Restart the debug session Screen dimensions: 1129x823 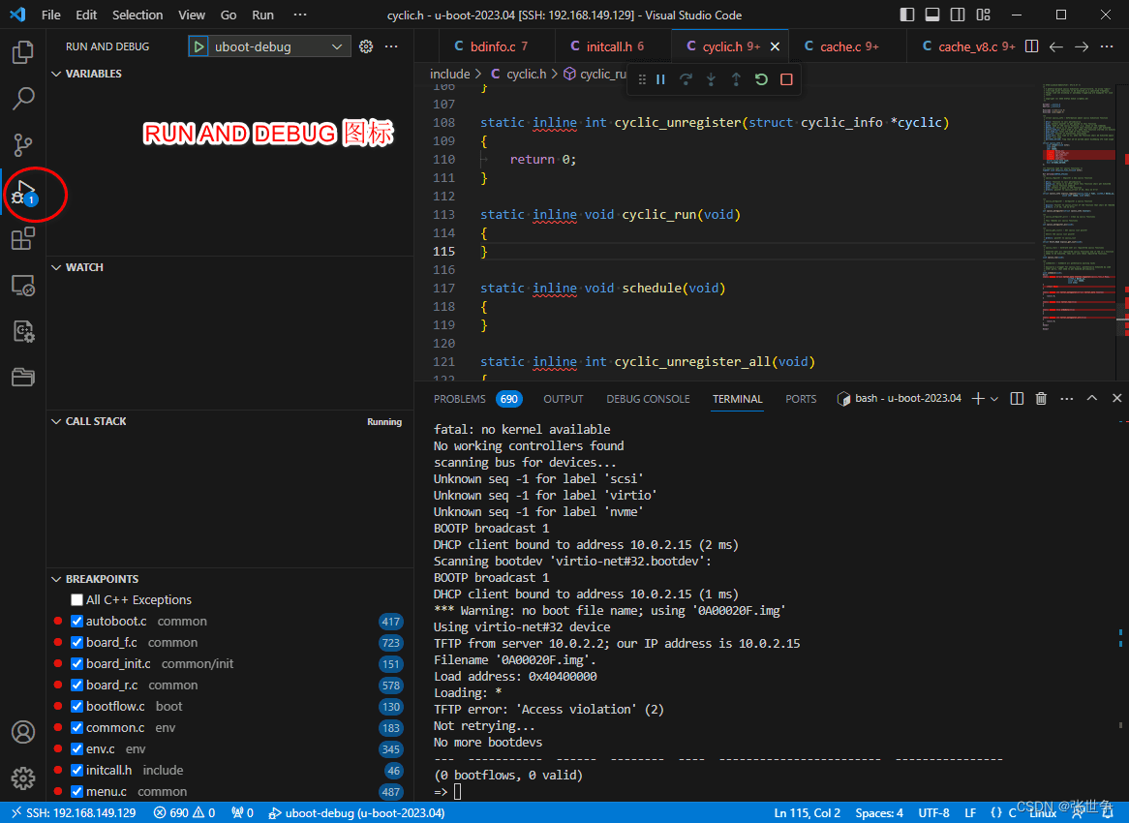click(x=761, y=79)
